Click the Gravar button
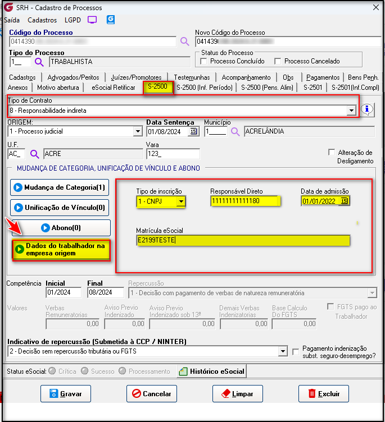 pyautogui.click(x=66, y=394)
